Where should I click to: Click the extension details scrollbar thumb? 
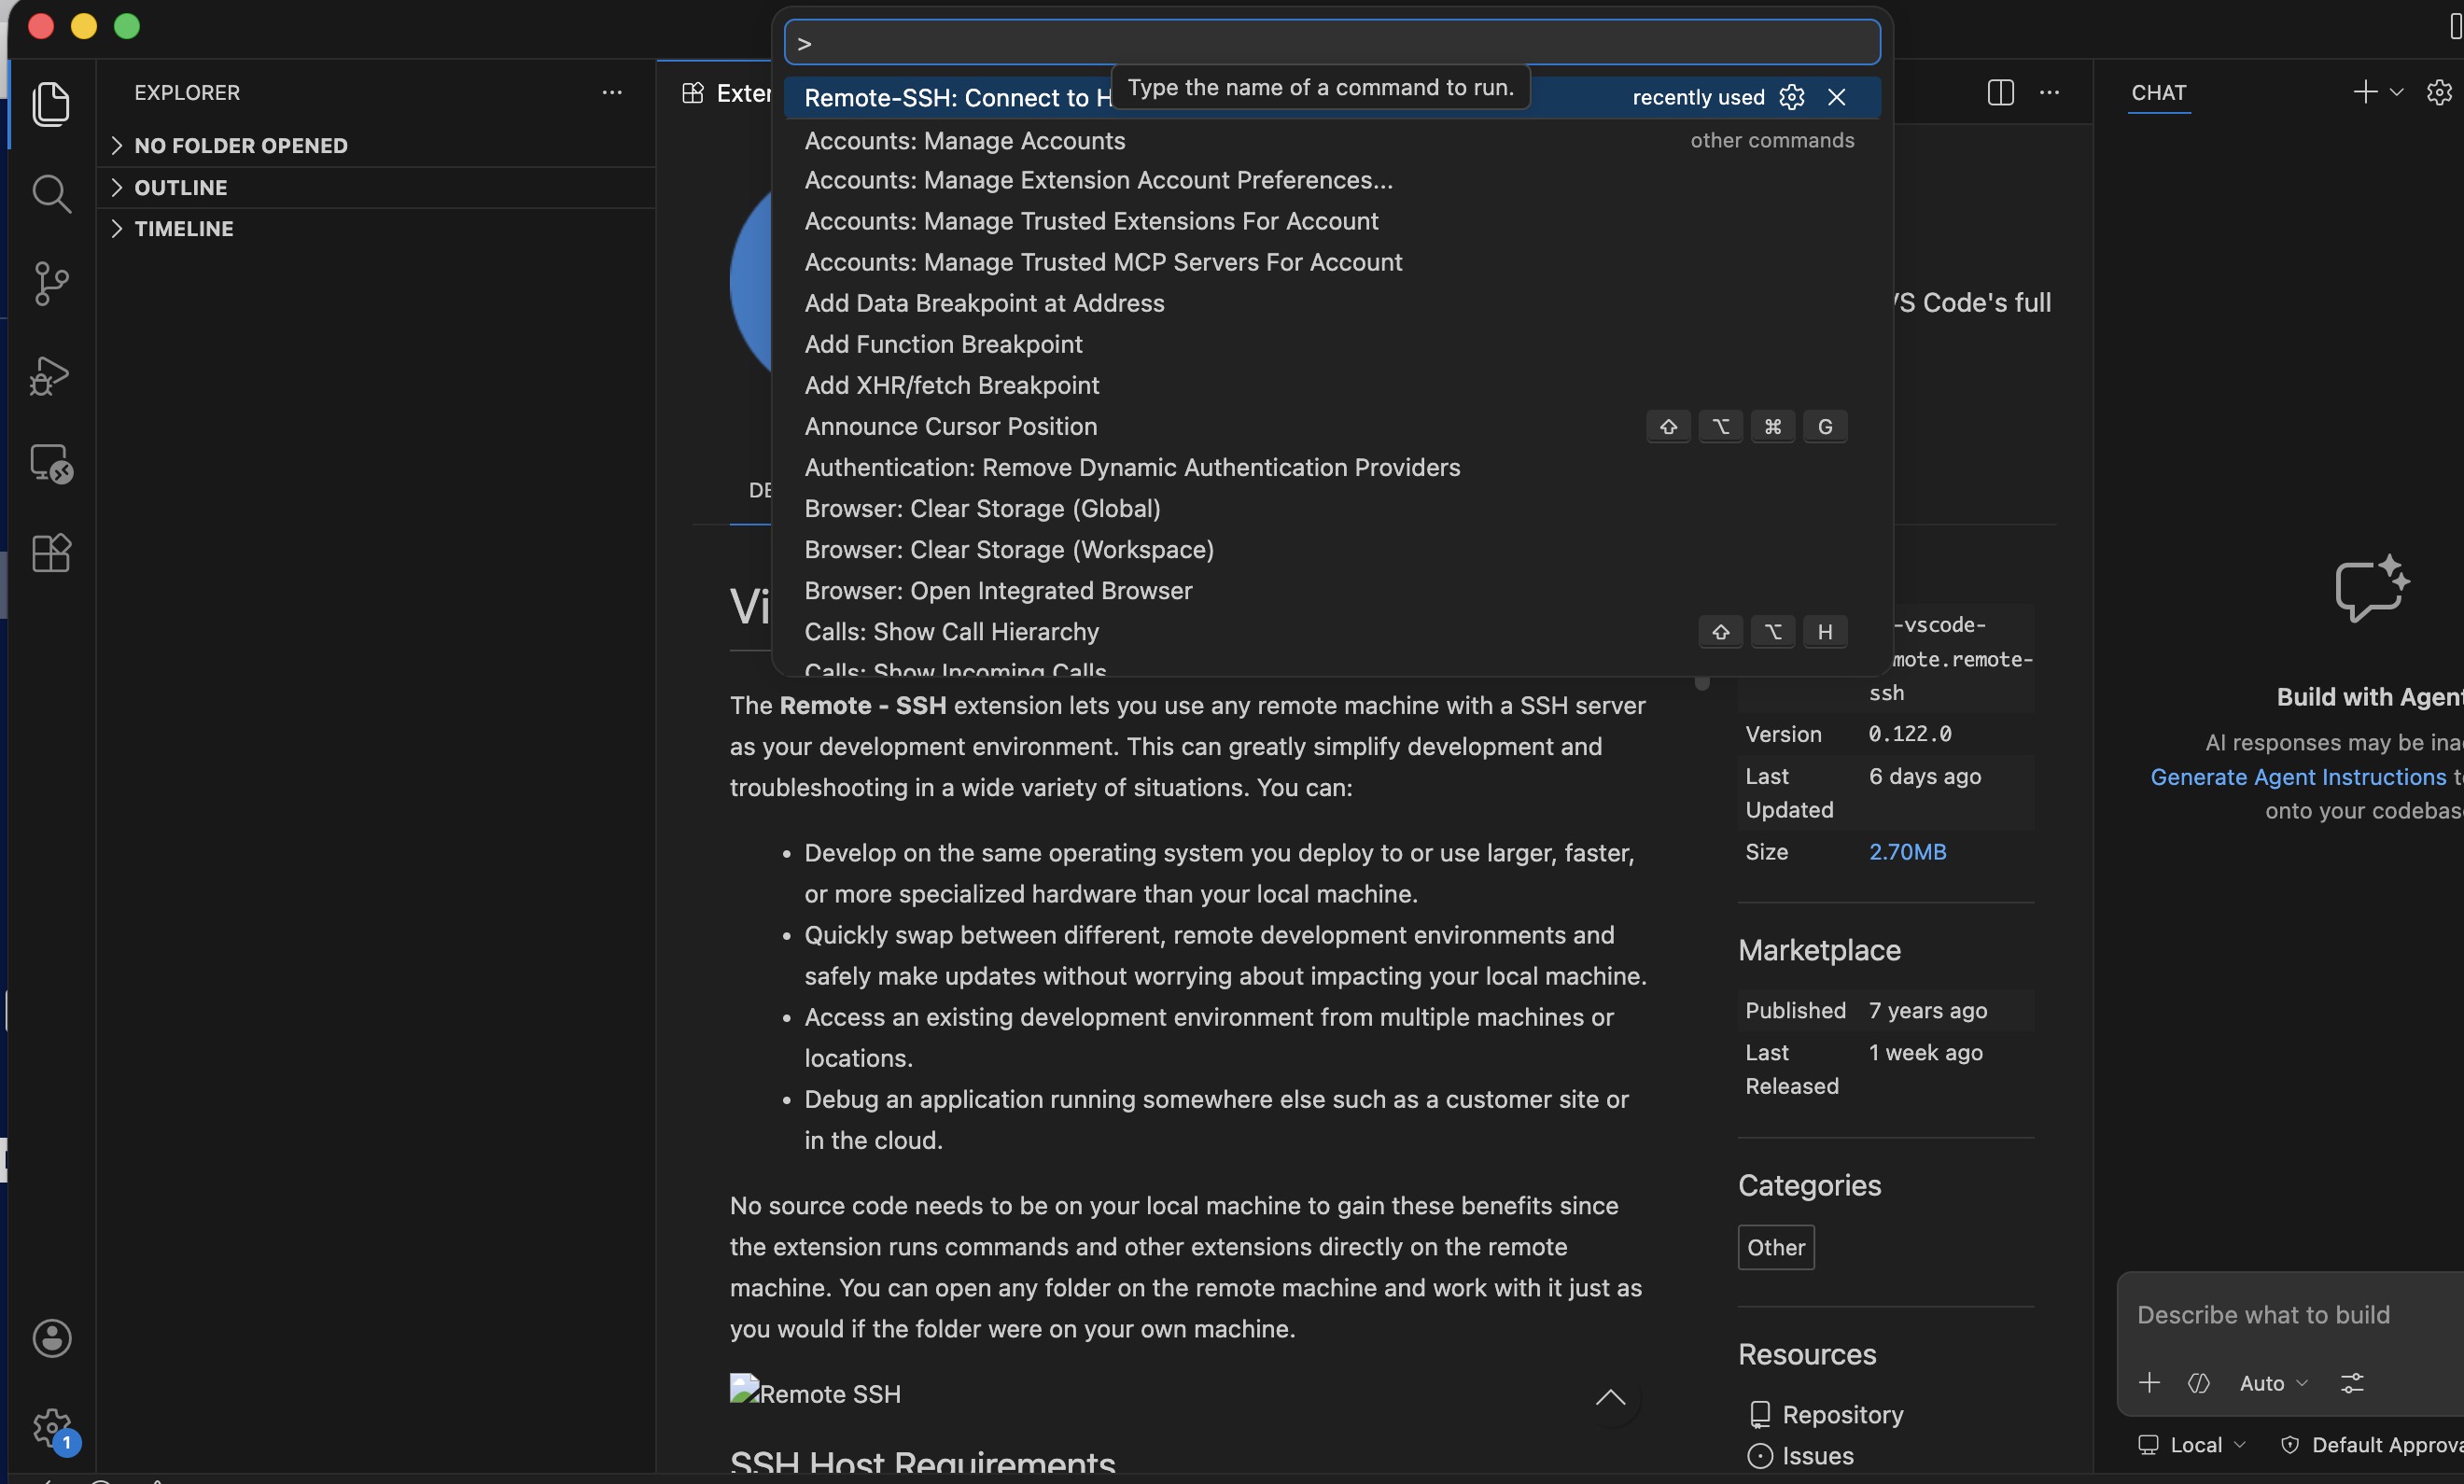coord(1702,683)
